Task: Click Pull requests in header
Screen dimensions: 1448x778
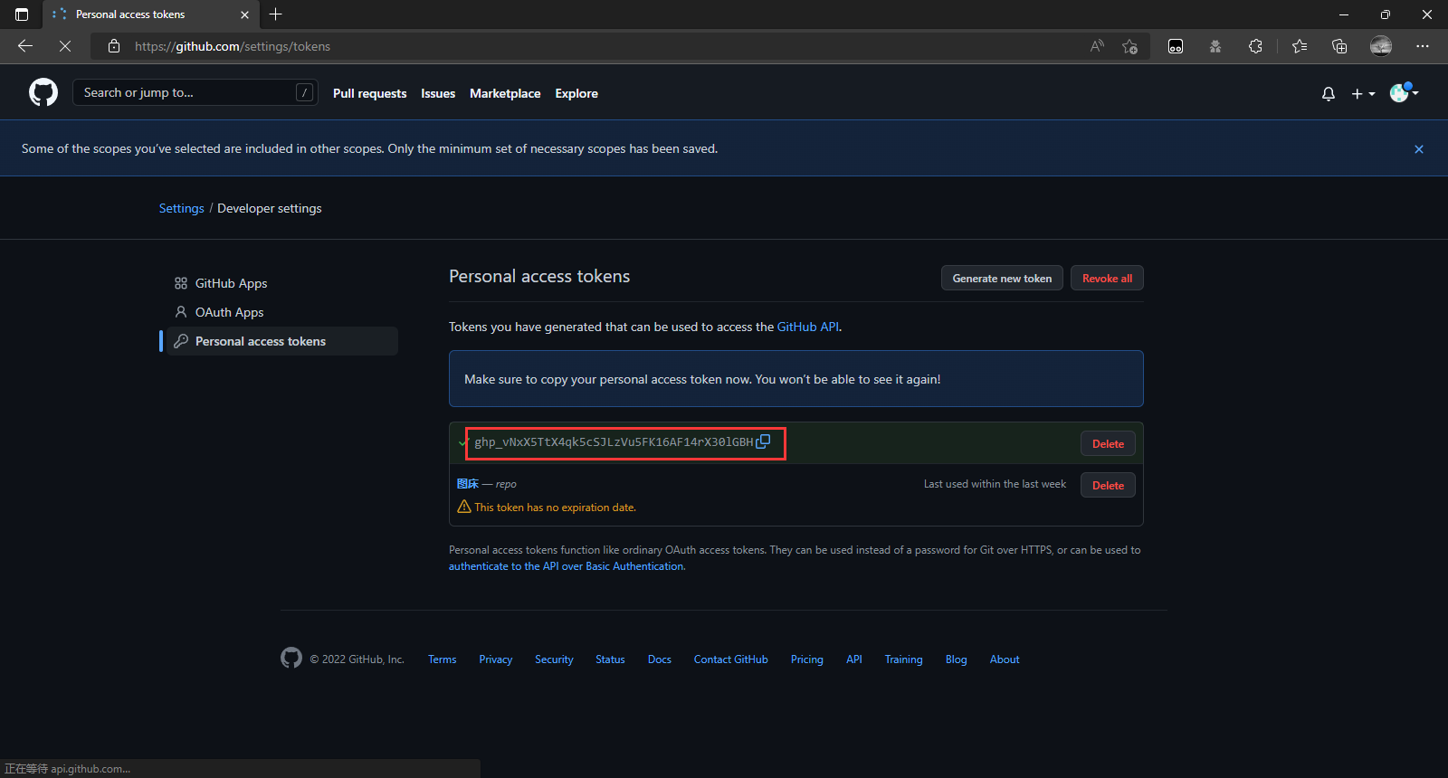Action: coord(369,93)
